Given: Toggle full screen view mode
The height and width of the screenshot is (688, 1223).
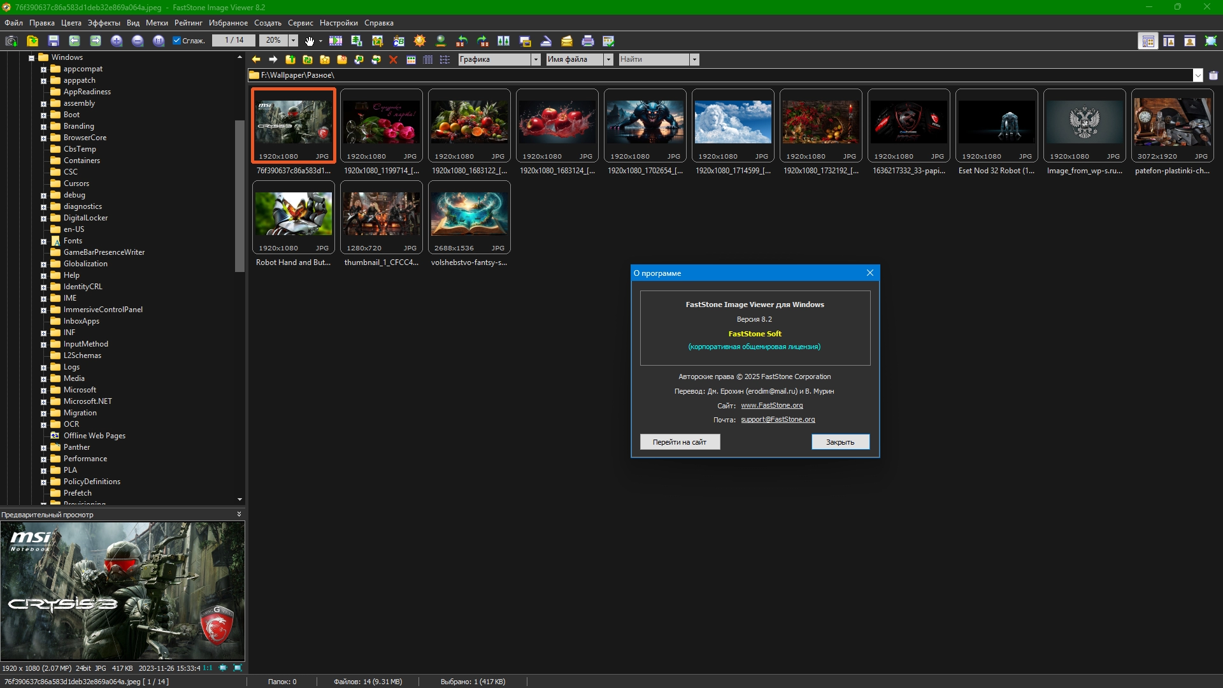Looking at the screenshot, I should [1210, 41].
